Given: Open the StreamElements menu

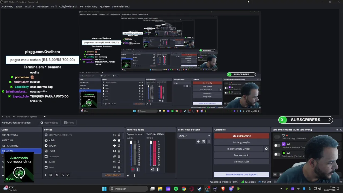Looking at the screenshot, I should pyautogui.click(x=121, y=6).
